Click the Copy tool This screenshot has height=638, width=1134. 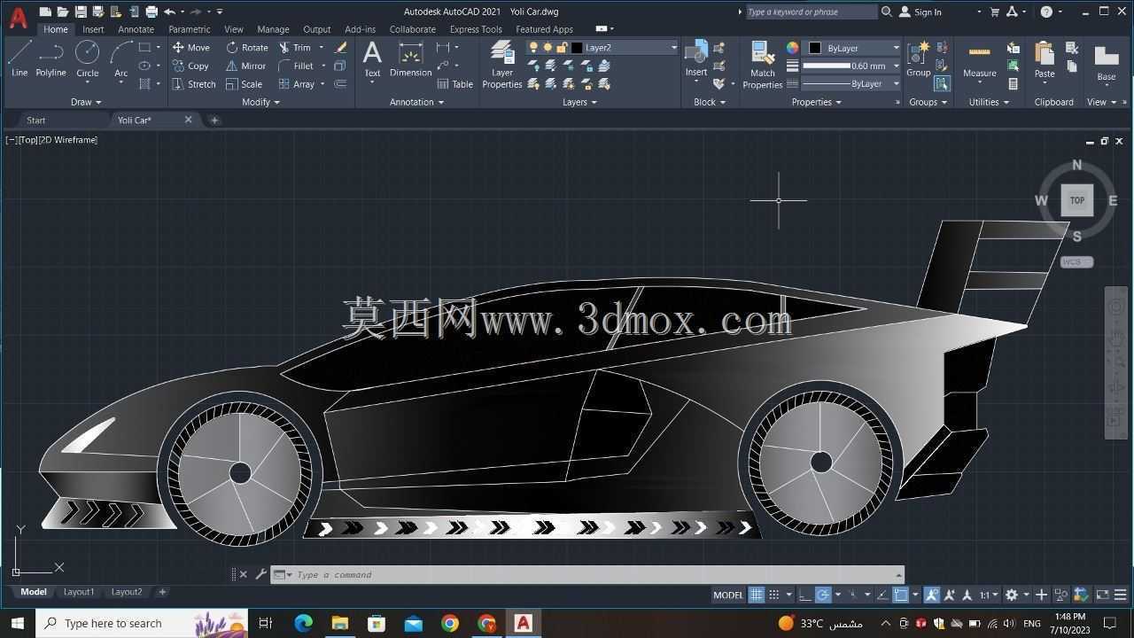190,66
